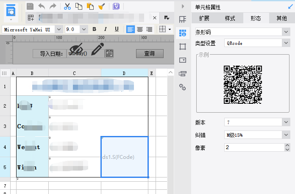
Task: Redo the last undone action
Action: [53, 6]
